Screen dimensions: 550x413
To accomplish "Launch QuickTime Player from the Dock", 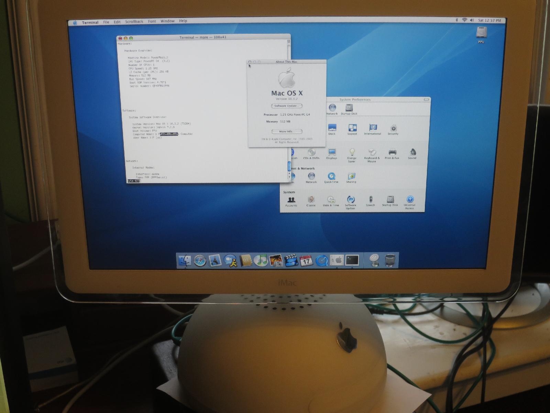I will pyautogui.click(x=322, y=261).
